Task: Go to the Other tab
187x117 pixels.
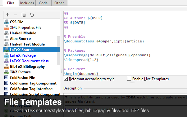Action: coord(59,3)
